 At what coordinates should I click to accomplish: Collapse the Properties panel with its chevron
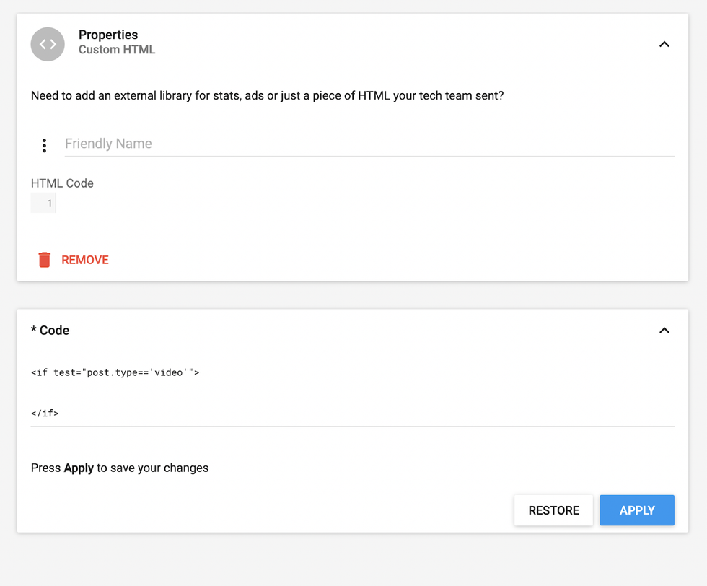pyautogui.click(x=664, y=44)
